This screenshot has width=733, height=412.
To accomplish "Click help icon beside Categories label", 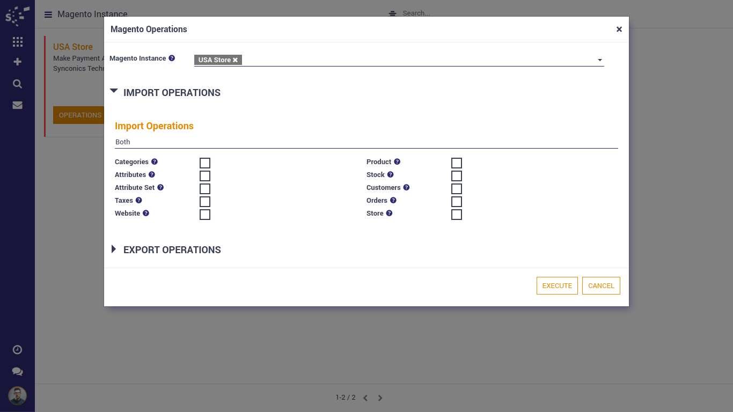I will (155, 161).
